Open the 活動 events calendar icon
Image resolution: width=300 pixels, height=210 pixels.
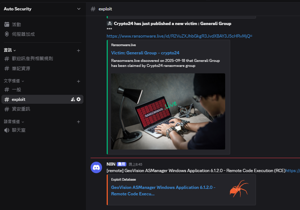[x=7, y=24]
